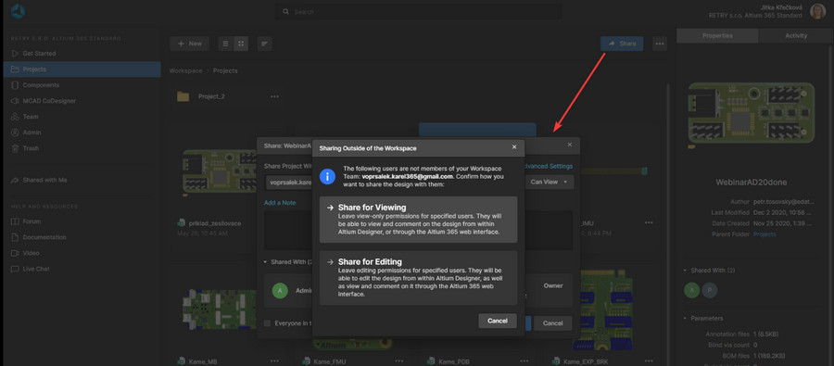
Task: Choose the Share for Editing option
Action: [x=418, y=278]
